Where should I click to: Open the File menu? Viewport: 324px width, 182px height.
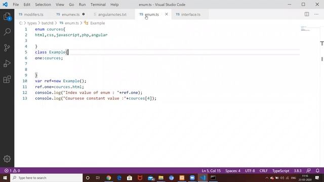click(x=16, y=5)
